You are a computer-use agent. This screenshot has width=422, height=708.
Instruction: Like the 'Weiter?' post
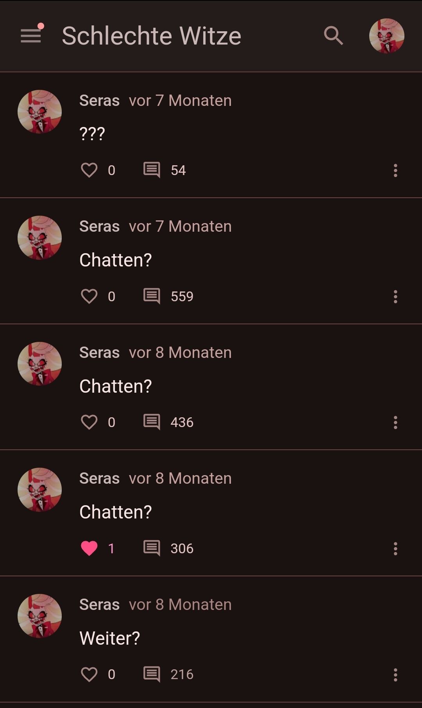tap(89, 674)
